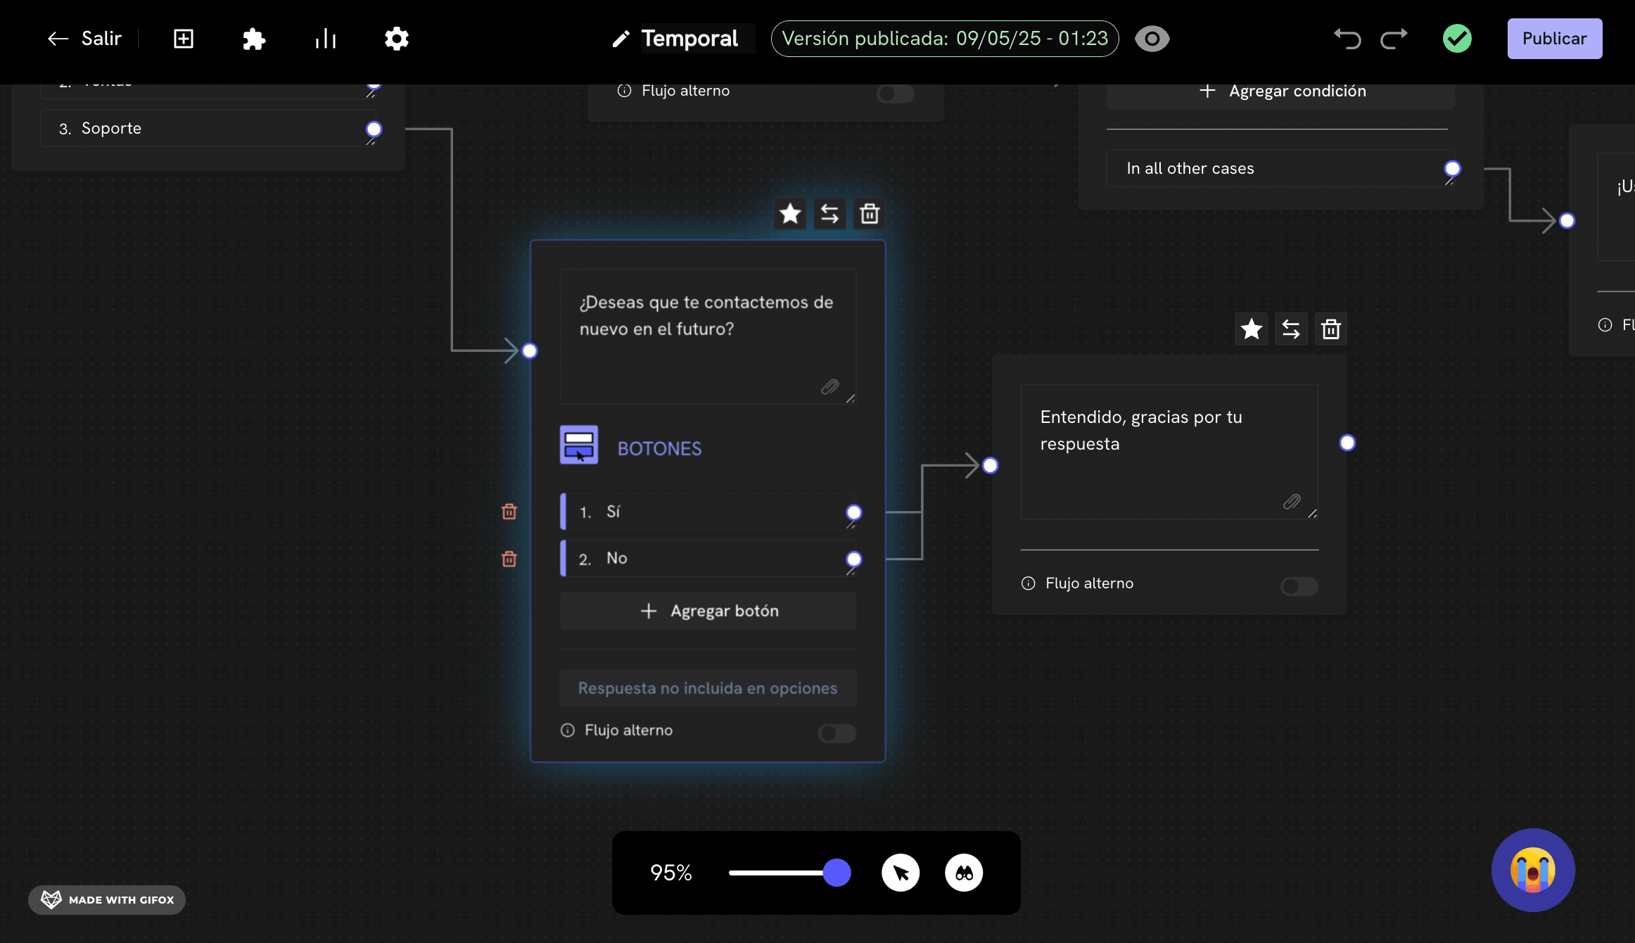Viewport: 1635px width, 943px height.
Task: Open the plugins puzzle icon
Action: click(253, 39)
